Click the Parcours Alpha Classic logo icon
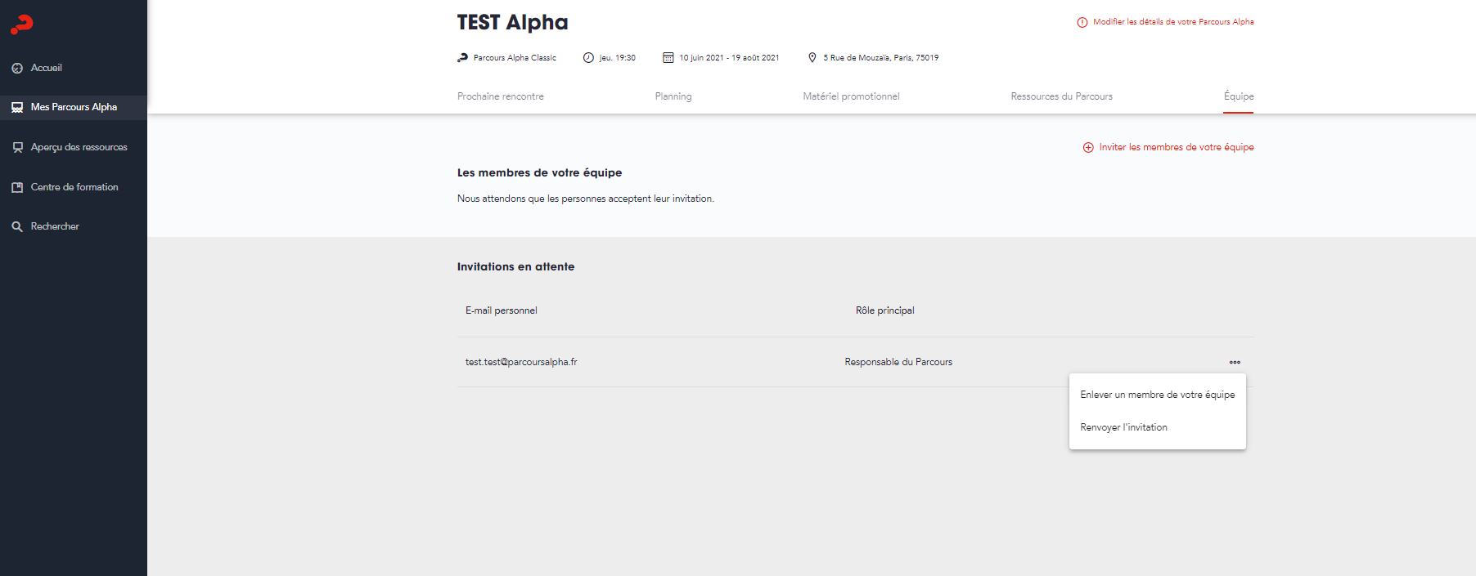 tap(463, 58)
